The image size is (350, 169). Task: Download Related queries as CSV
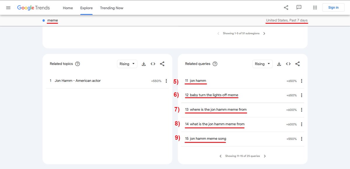click(279, 64)
